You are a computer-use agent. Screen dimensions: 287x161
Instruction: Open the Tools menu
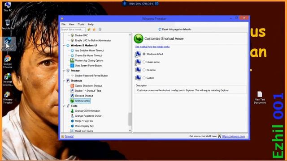coord(81,24)
